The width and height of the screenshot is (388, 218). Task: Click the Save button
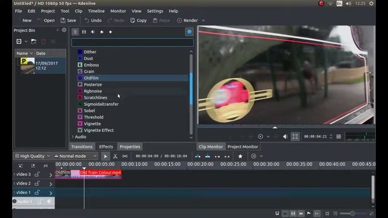click(69, 21)
